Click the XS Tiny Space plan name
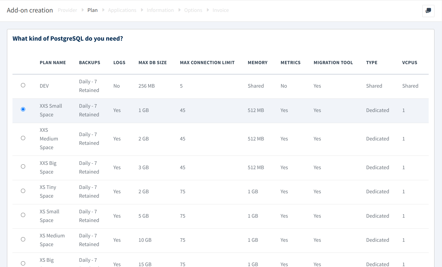This screenshot has width=442, height=267. pos(48,192)
